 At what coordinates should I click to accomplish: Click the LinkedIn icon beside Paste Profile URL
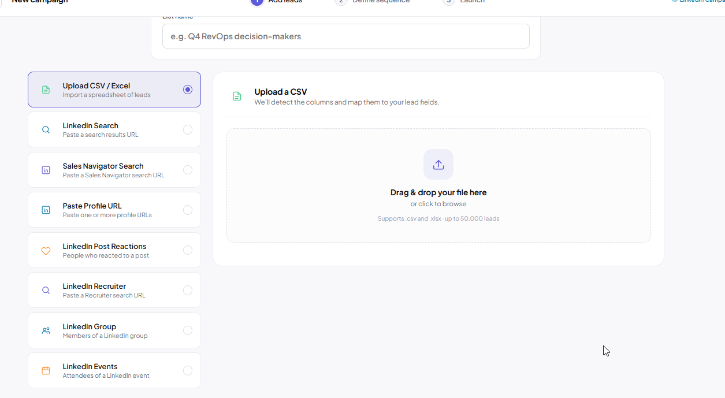point(46,210)
